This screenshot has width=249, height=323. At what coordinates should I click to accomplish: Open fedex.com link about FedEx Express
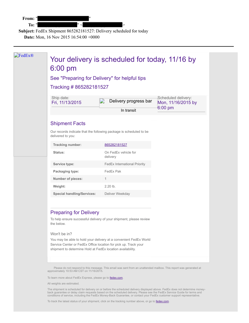116,278
